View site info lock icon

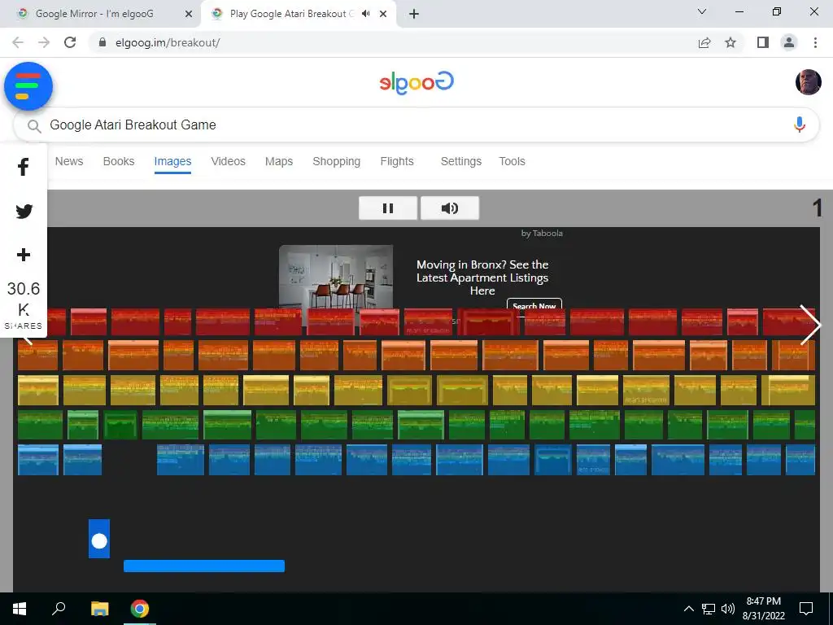102,42
